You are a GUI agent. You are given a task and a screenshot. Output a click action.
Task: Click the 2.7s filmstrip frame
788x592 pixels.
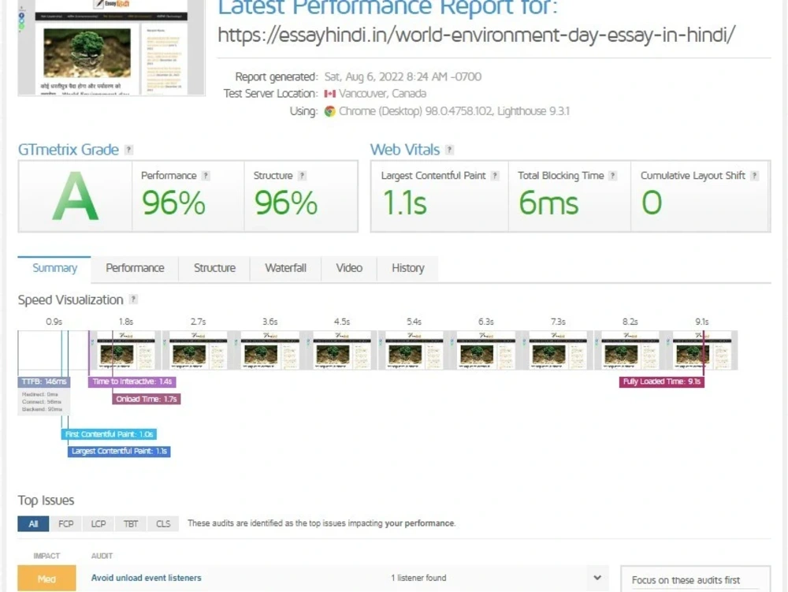(x=198, y=350)
